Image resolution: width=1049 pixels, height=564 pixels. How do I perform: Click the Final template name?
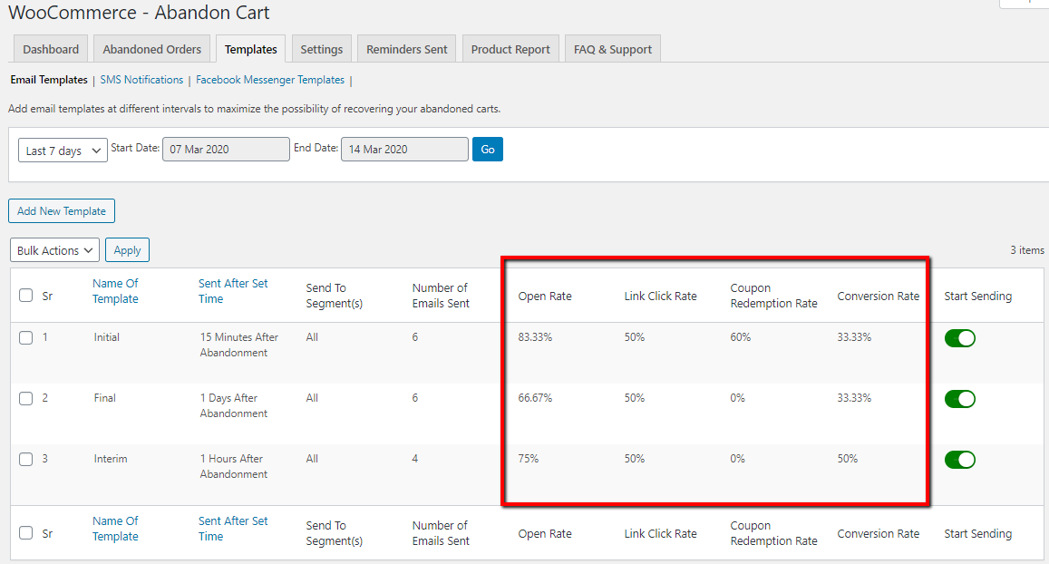point(104,398)
